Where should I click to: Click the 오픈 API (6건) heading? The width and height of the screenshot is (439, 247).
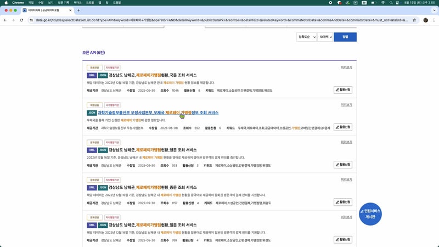tap(93, 53)
